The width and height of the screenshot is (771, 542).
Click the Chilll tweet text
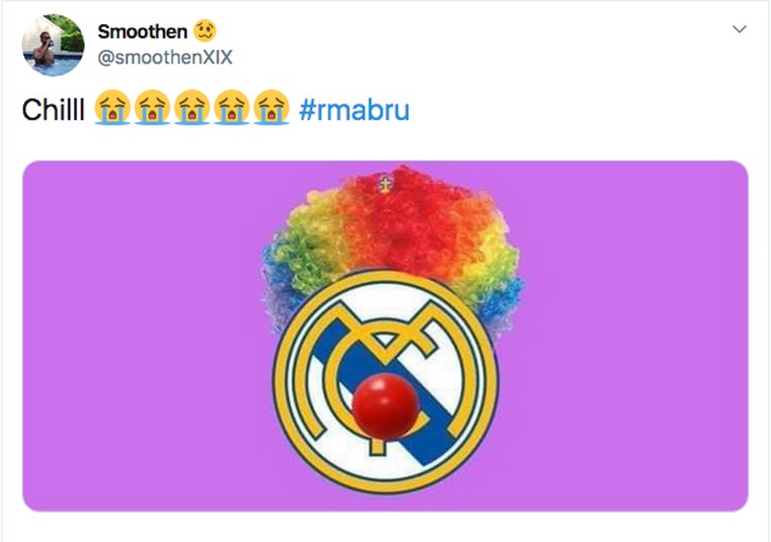53,109
